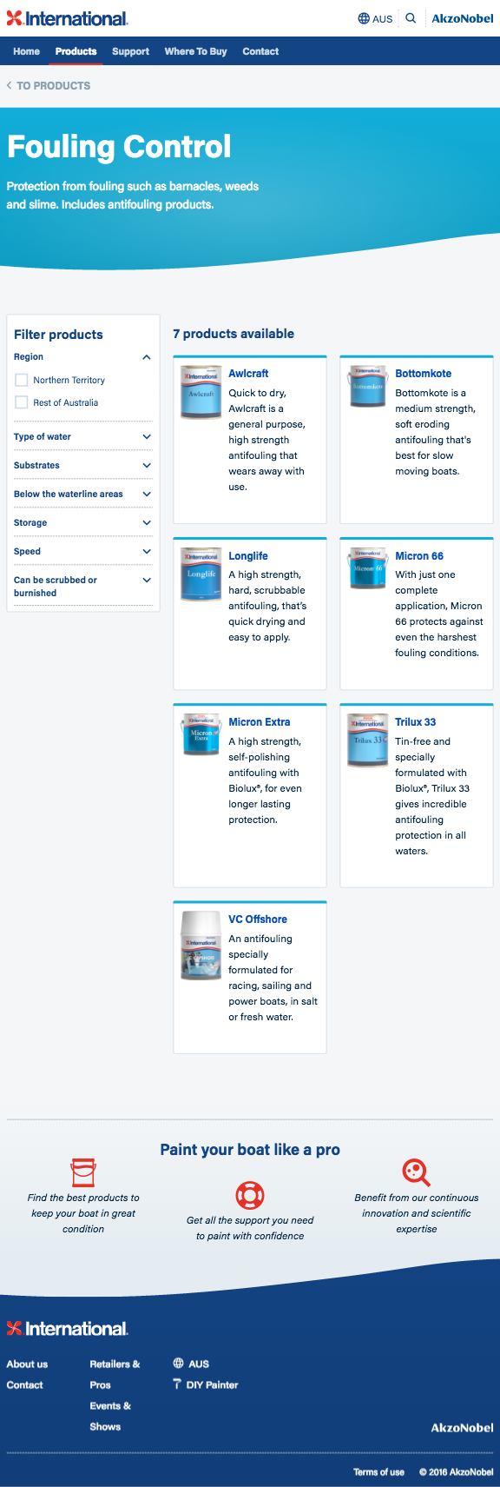Open the Contact nav item
The image size is (500, 1487).
click(260, 51)
